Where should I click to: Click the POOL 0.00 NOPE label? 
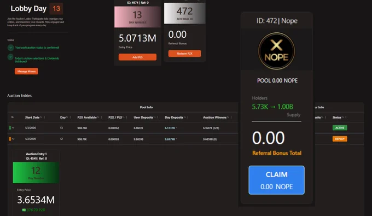click(x=277, y=80)
